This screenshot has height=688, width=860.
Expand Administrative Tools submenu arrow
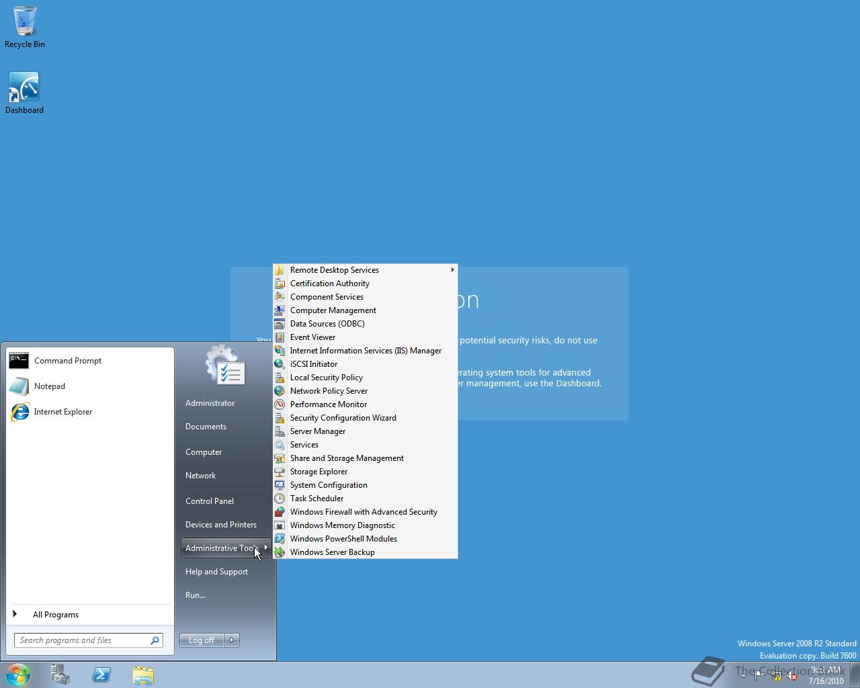pos(266,548)
